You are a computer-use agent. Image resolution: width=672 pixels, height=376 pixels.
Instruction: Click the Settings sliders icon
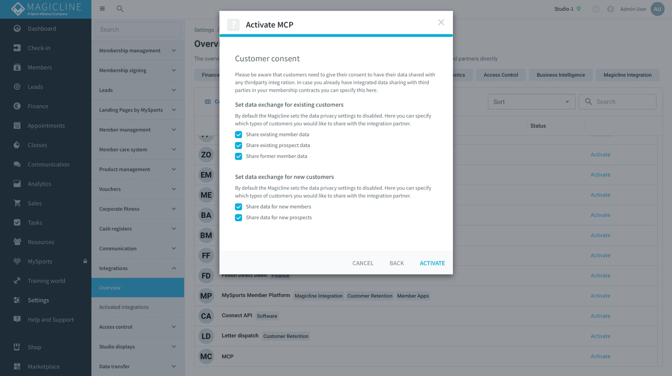17,300
